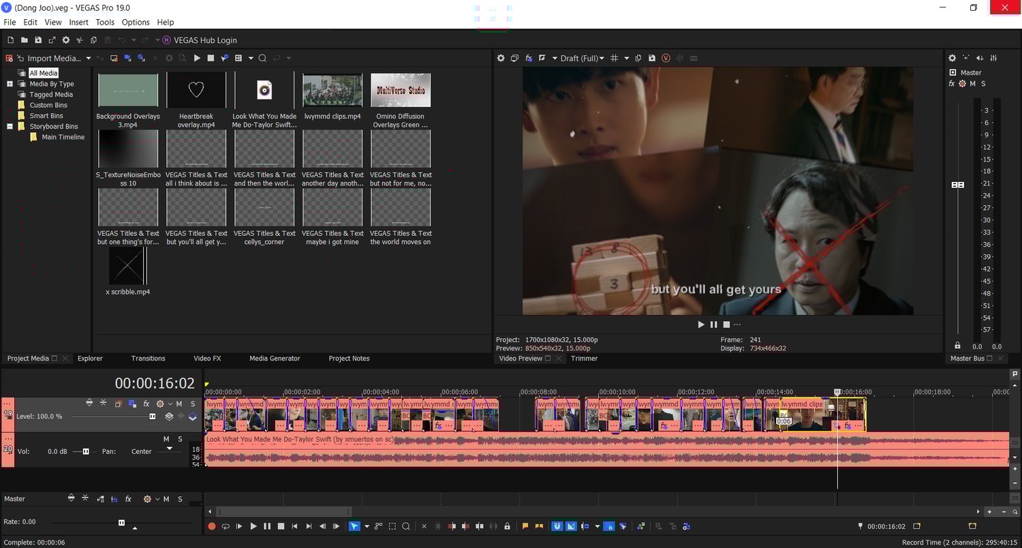Toggle the Master bus mute button
1022x548 pixels.
[972, 84]
